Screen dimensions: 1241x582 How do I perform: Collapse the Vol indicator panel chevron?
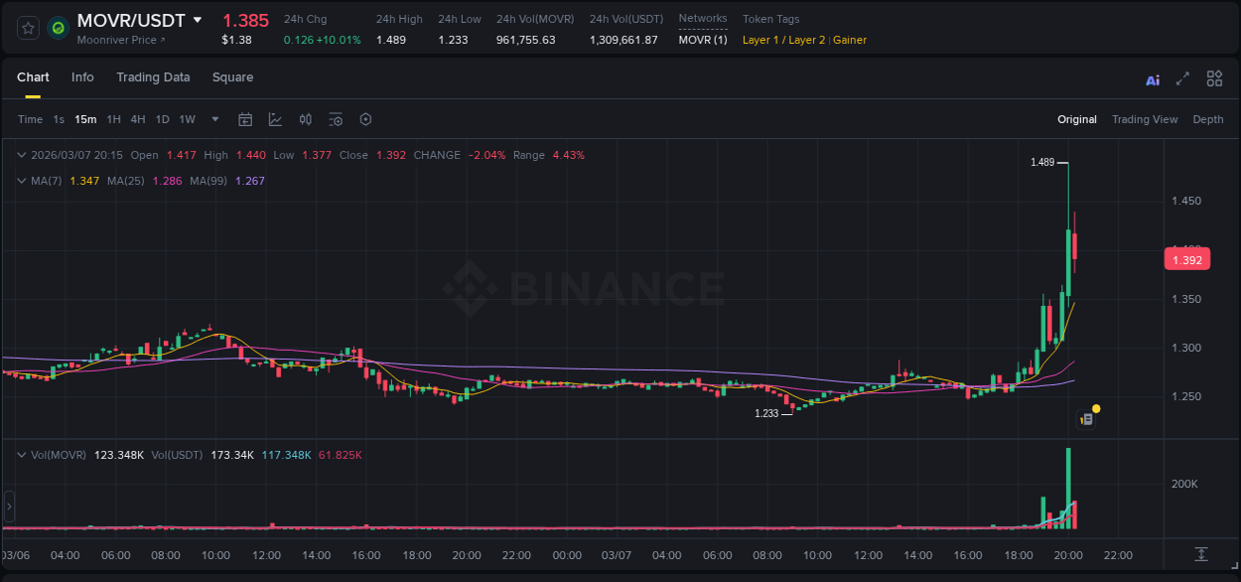coord(20,455)
